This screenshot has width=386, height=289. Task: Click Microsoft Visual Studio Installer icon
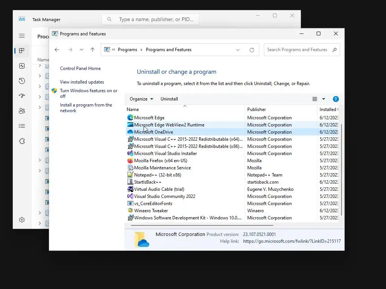130,154
